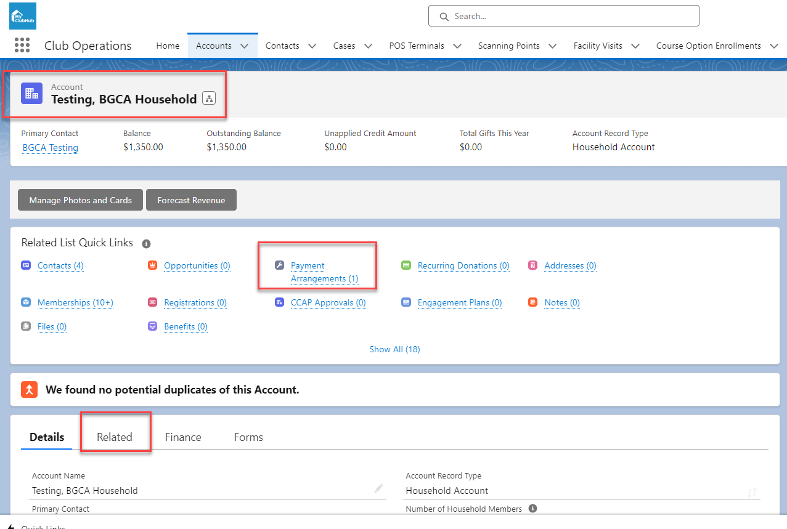Open the Facility Visits dropdown chevron
The height and width of the screenshot is (529, 787).
coord(635,46)
